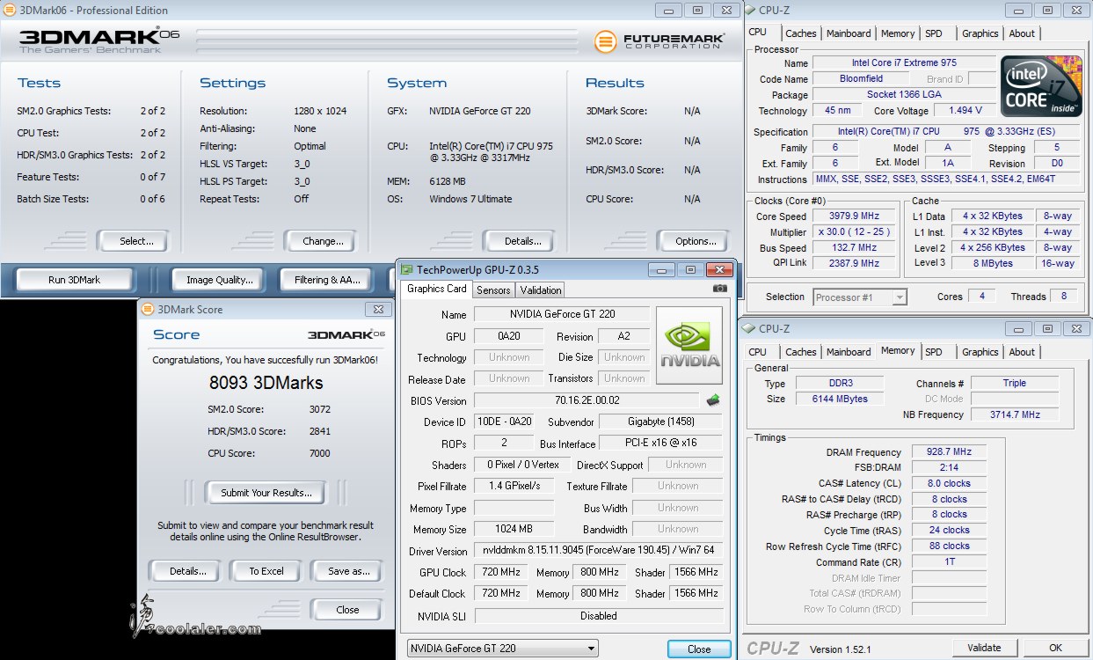Screen dimensions: 1093x660
Task: Switch to the Sensors tab in GPU-Z
Action: click(493, 290)
